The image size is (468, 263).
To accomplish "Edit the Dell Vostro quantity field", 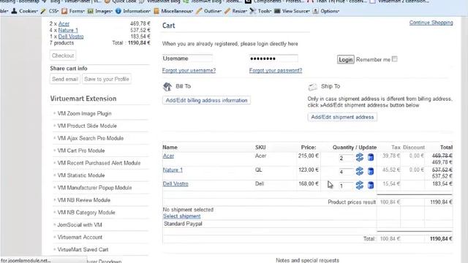I will tap(345, 186).
